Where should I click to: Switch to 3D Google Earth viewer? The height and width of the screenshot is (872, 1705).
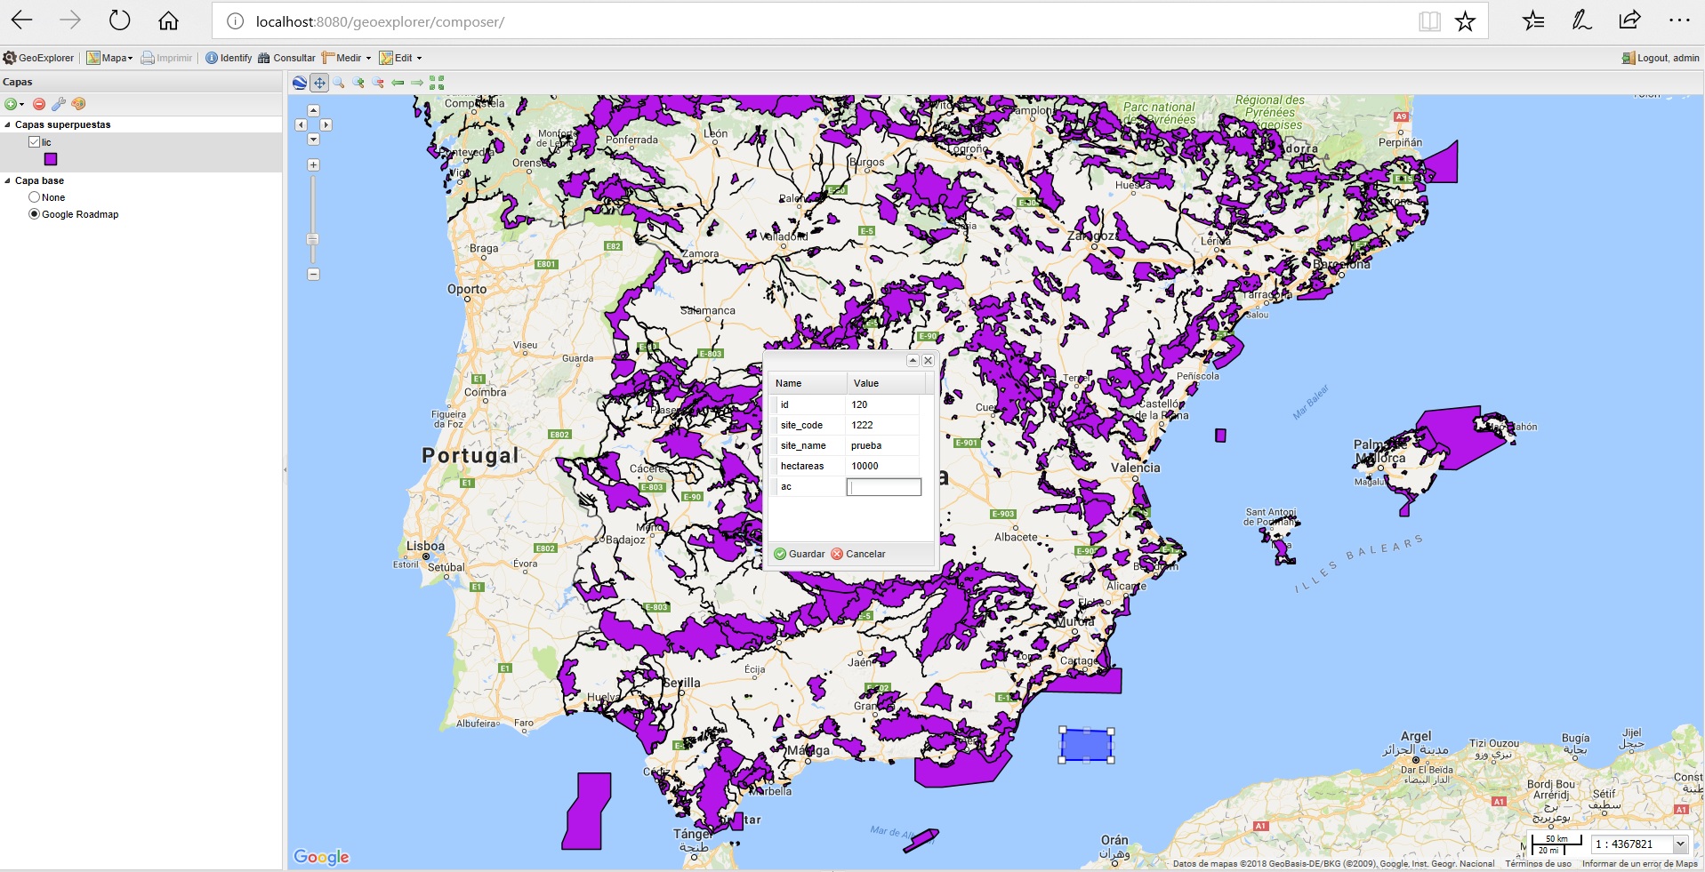click(300, 83)
